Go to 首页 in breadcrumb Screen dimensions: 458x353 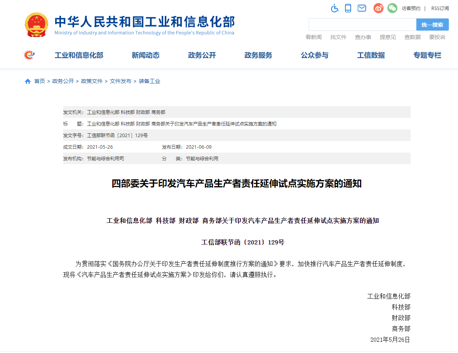point(39,81)
